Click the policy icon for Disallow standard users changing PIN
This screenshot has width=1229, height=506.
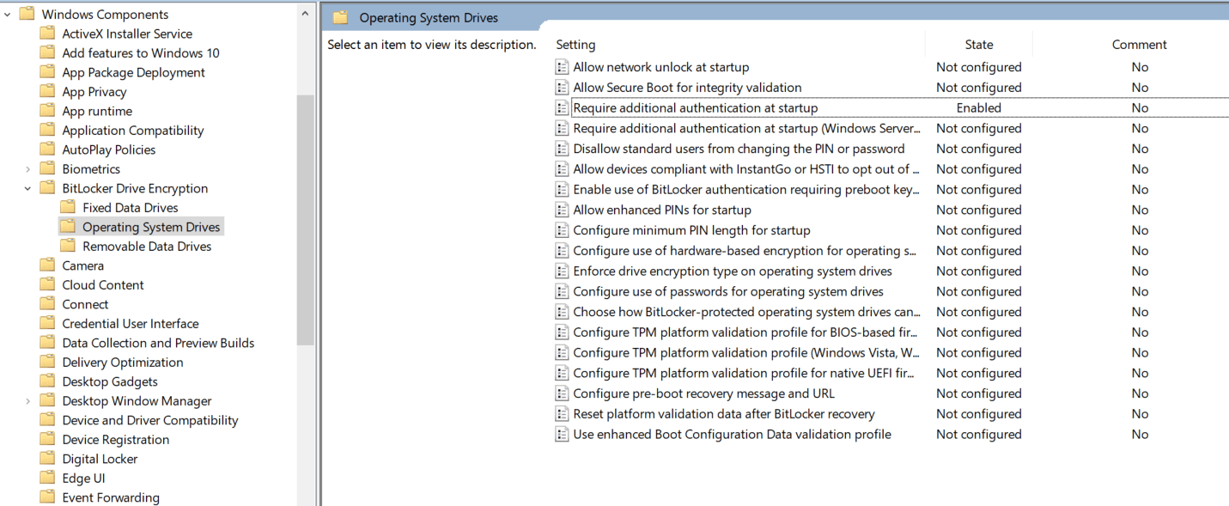(x=562, y=149)
